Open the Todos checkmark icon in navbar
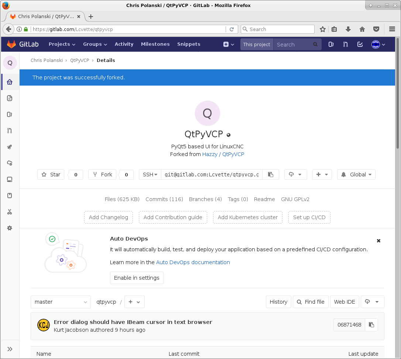This screenshot has width=401, height=359. [360, 44]
